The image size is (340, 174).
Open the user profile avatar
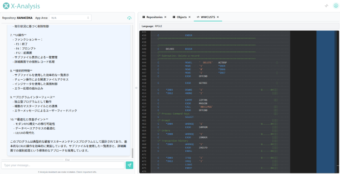point(336,5)
